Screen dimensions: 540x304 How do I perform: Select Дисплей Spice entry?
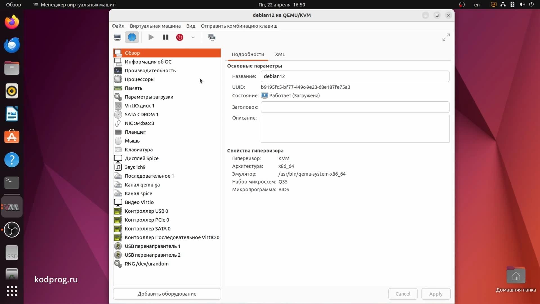coord(167,158)
